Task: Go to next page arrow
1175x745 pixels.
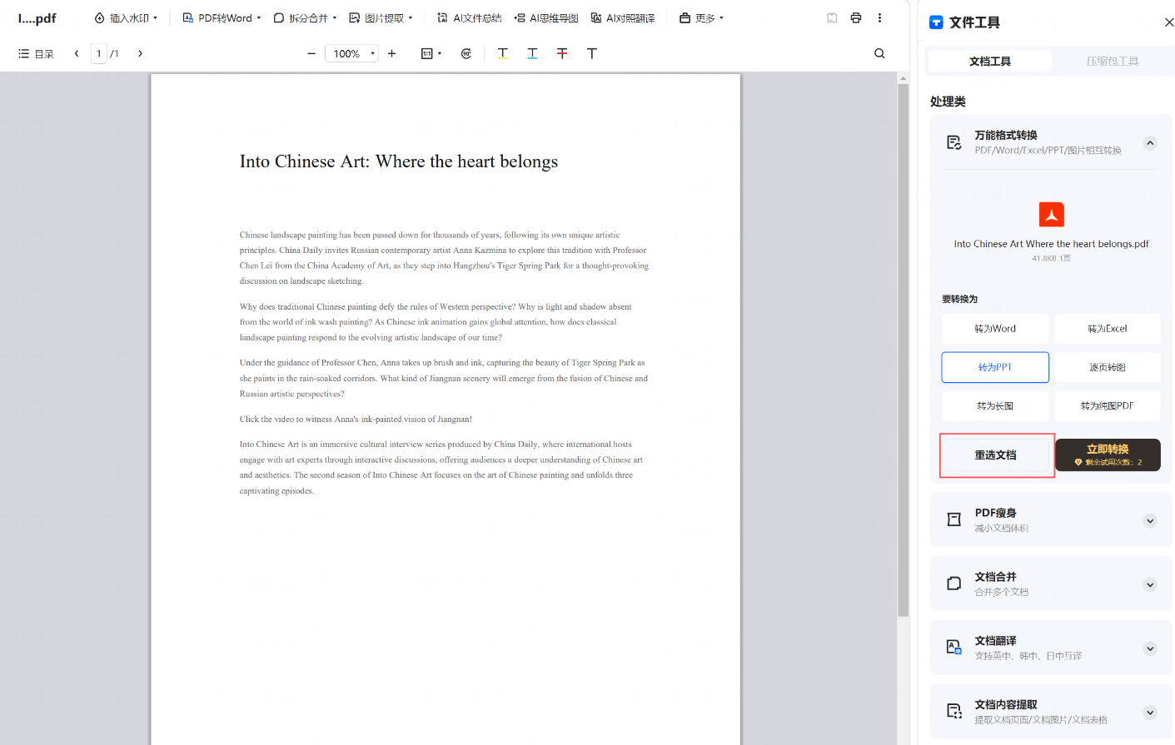Action: tap(140, 53)
